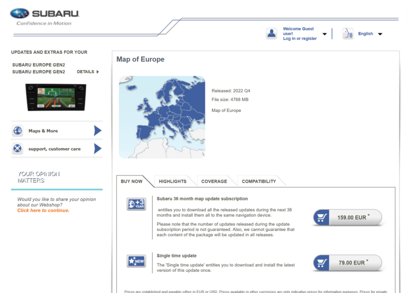Image resolution: width=414 pixels, height=293 pixels.
Task: Select the BUY NOW tab
Action: pos(131,182)
